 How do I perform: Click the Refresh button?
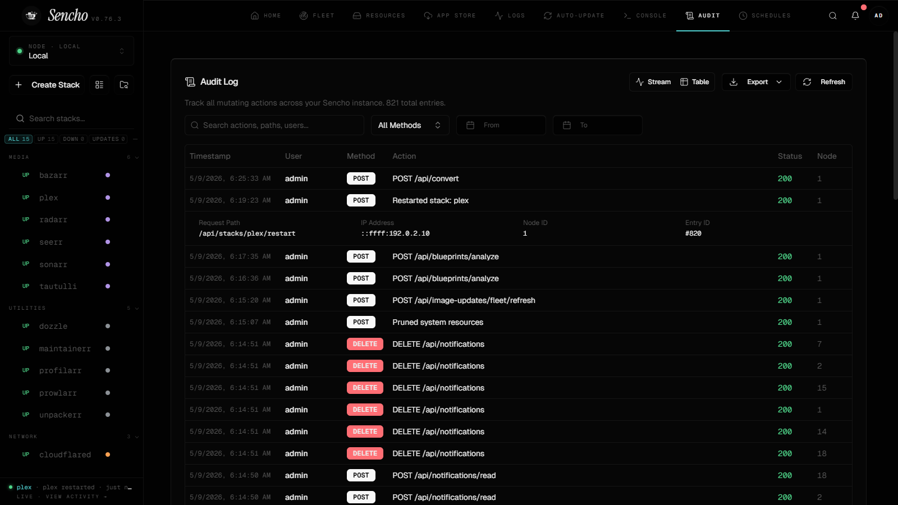click(x=823, y=82)
